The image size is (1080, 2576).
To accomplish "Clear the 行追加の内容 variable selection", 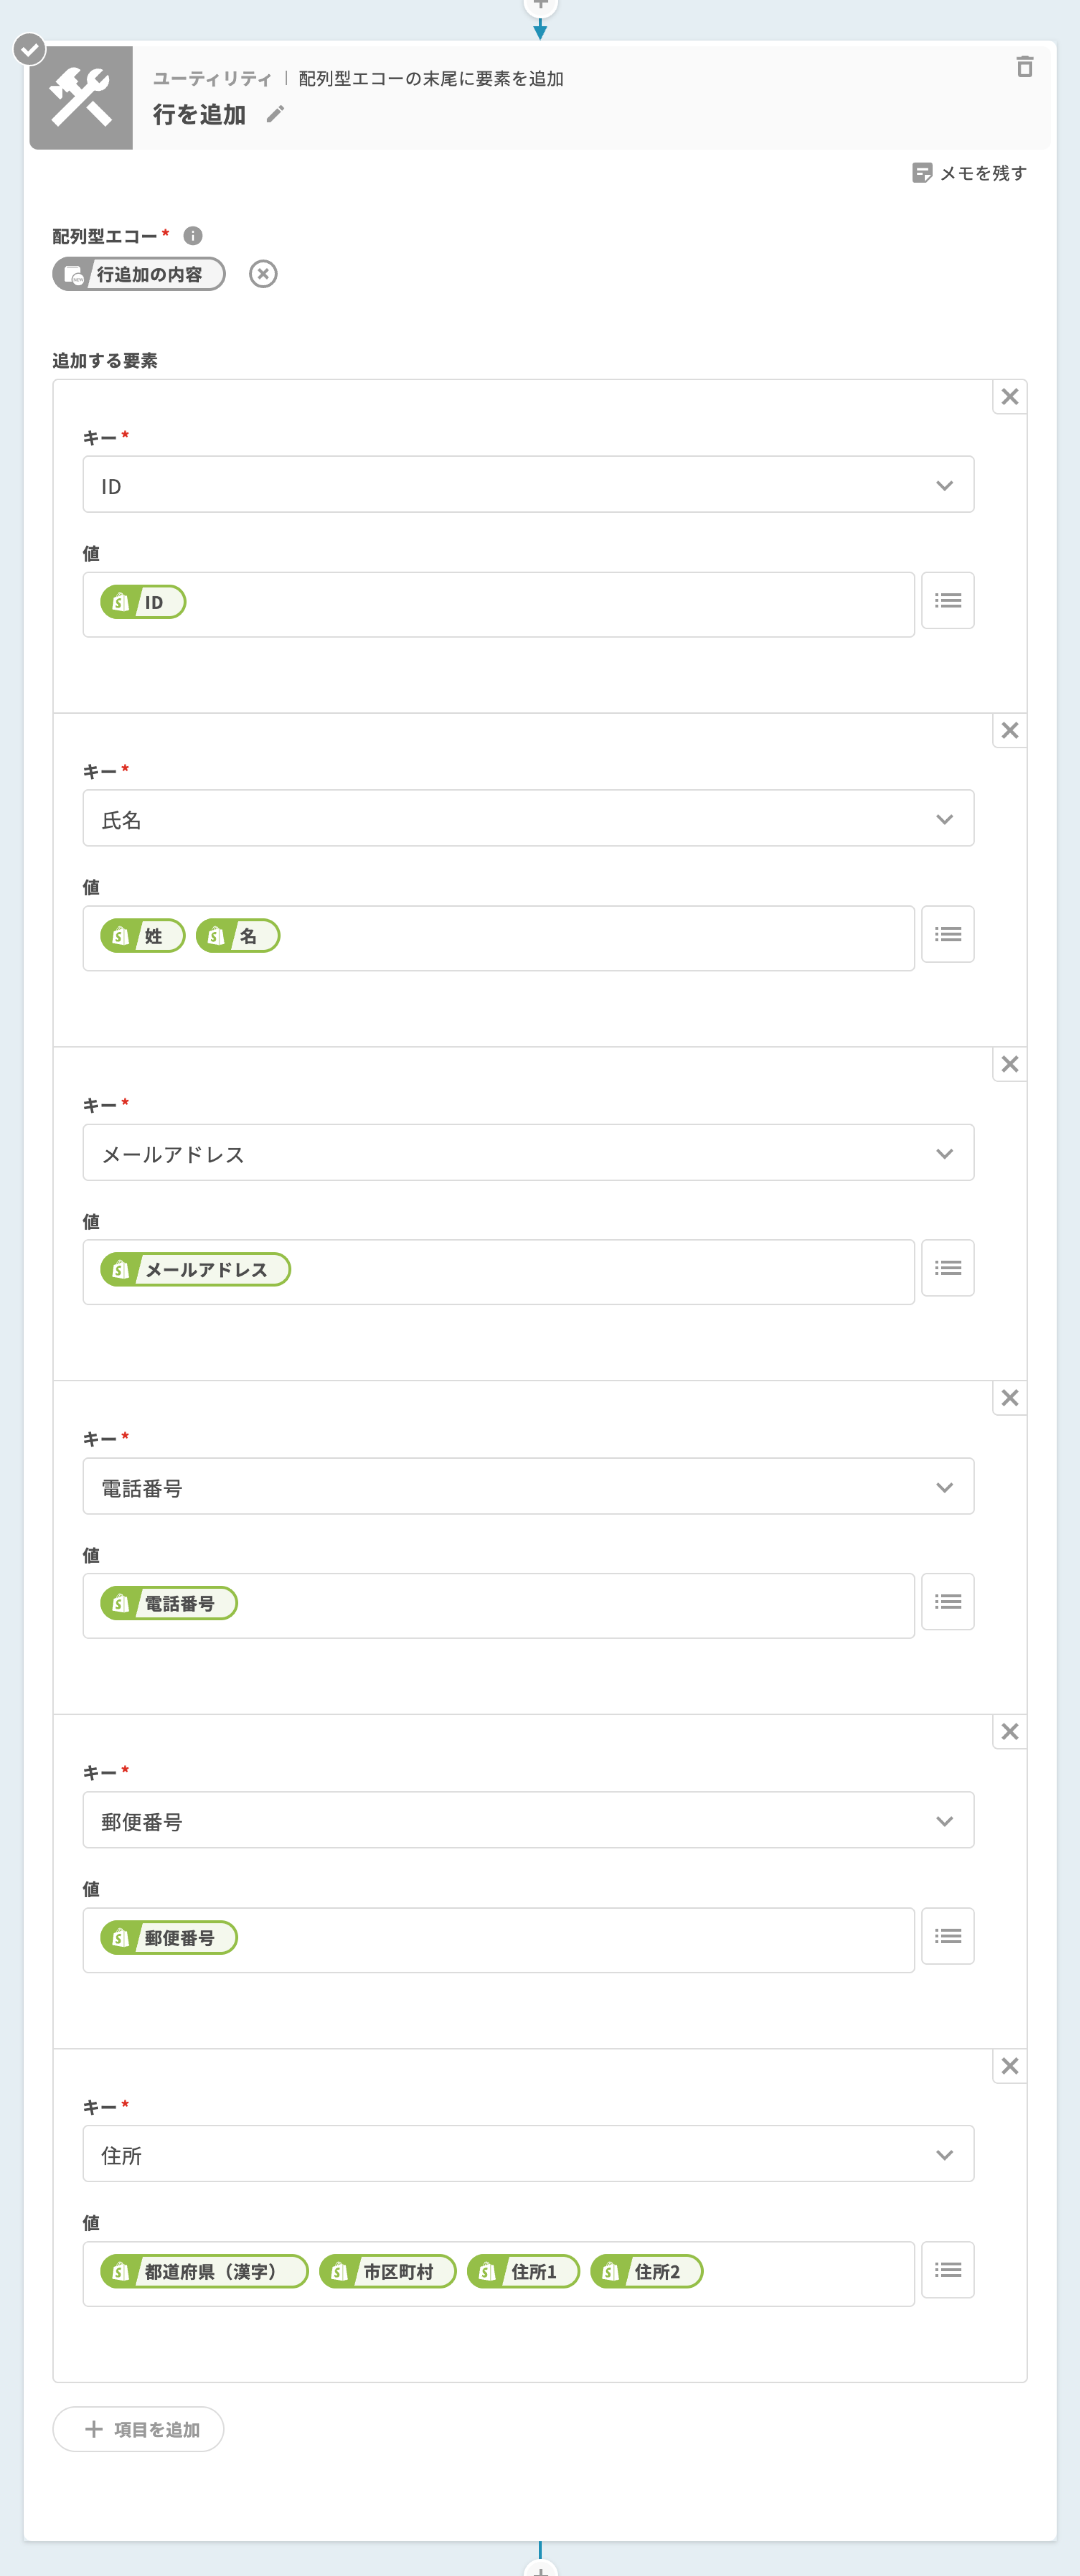I will [x=263, y=274].
